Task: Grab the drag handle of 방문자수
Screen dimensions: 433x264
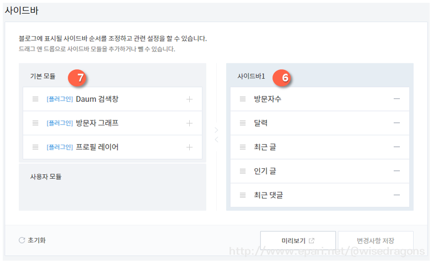Action: coord(243,99)
